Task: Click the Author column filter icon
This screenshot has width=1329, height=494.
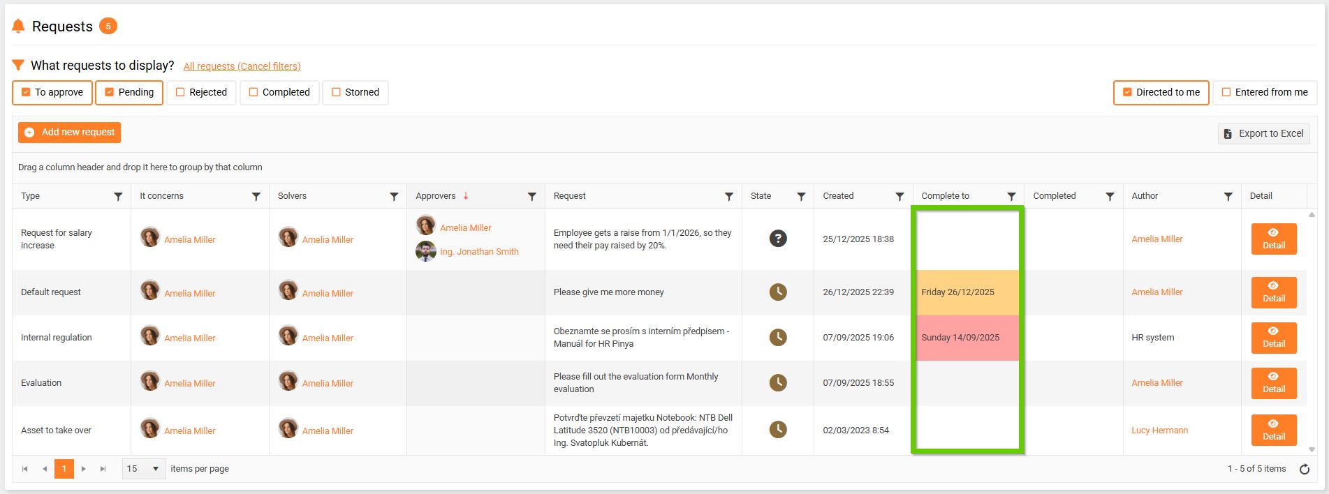Action: coord(1228,197)
